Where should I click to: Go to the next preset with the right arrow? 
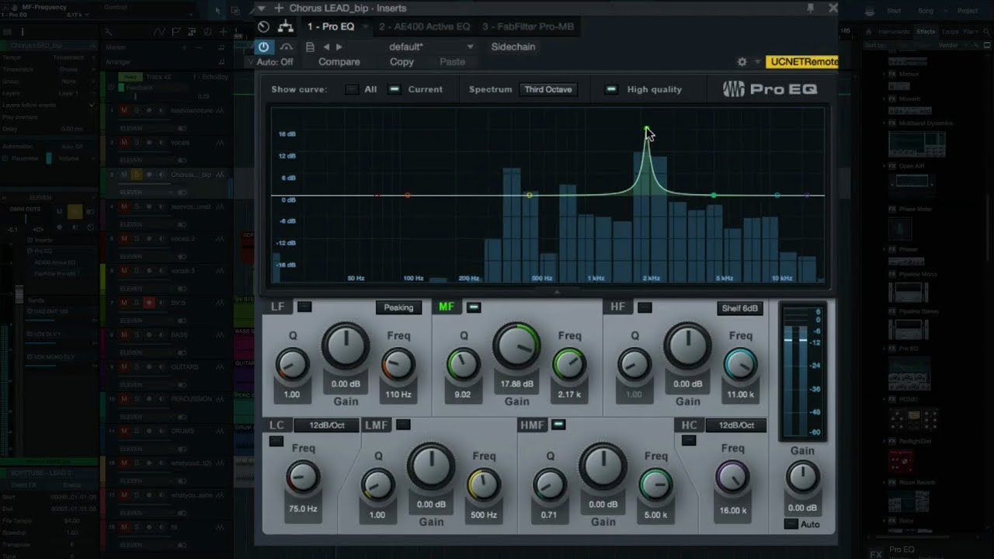coord(339,47)
